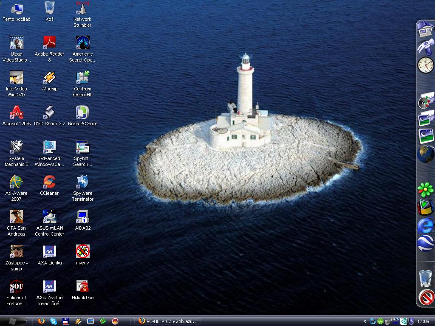Click the ICQ flower icon in side dock
This screenshot has height=326, width=435.
click(x=425, y=189)
